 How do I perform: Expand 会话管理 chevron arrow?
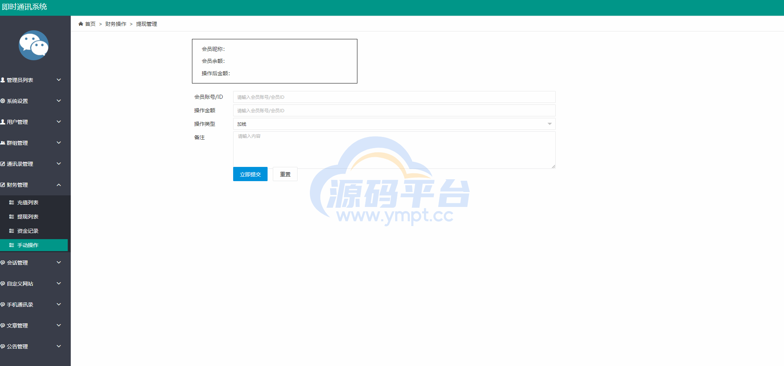point(59,262)
